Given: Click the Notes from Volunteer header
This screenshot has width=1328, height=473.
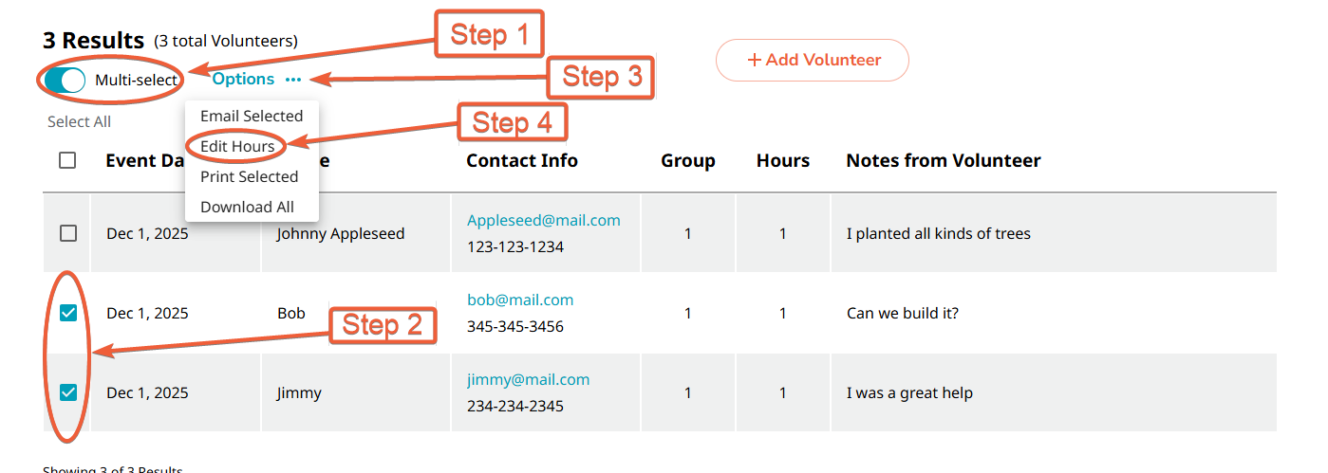Looking at the screenshot, I should tap(943, 160).
